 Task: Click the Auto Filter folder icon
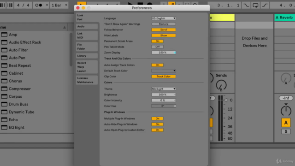pos(4,50)
